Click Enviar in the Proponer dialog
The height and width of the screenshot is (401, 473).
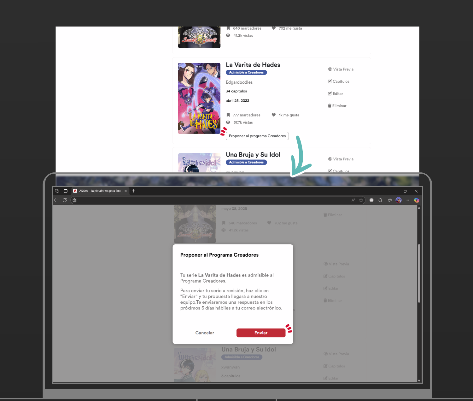261,333
